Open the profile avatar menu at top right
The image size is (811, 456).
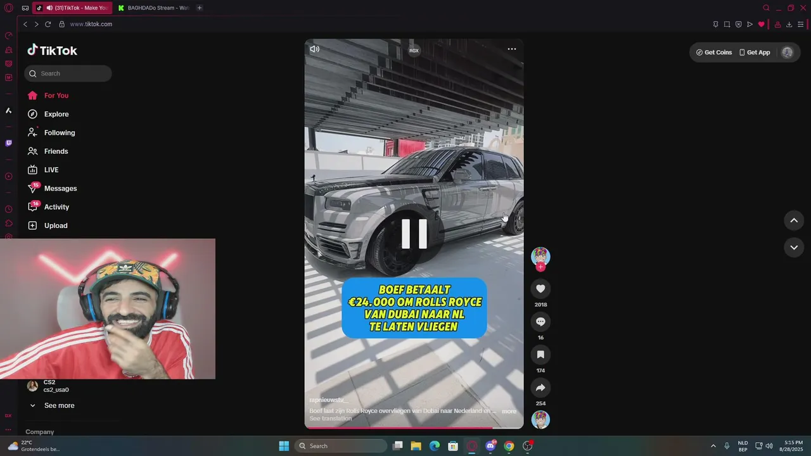coord(788,53)
